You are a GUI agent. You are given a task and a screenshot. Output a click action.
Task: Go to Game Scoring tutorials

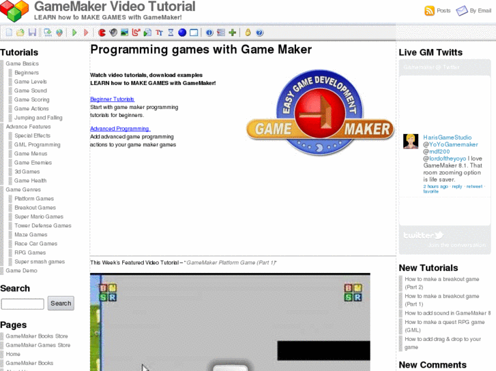[31, 99]
